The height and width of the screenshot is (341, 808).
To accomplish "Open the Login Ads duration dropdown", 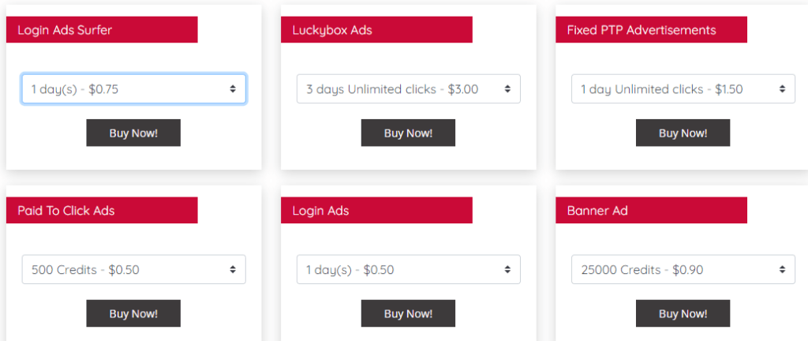I will pyautogui.click(x=408, y=269).
